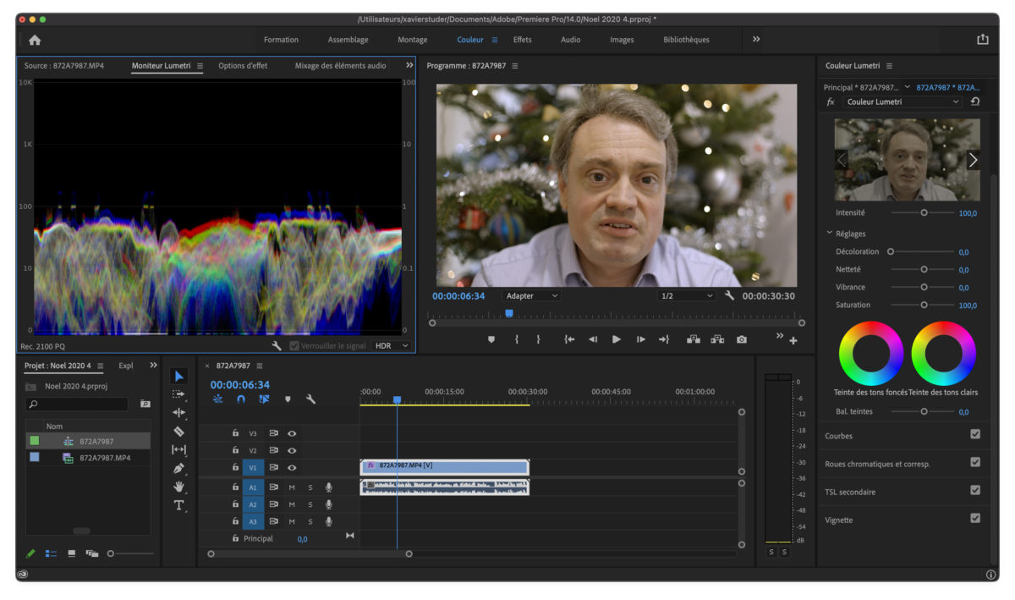Select the Type text tool

(x=178, y=505)
